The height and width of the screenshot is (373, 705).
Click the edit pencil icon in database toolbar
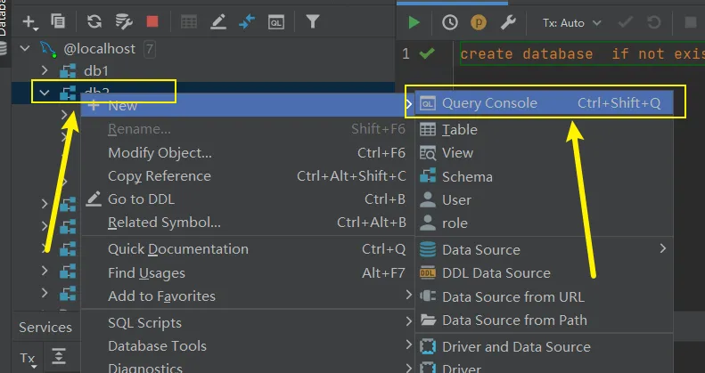(x=220, y=20)
